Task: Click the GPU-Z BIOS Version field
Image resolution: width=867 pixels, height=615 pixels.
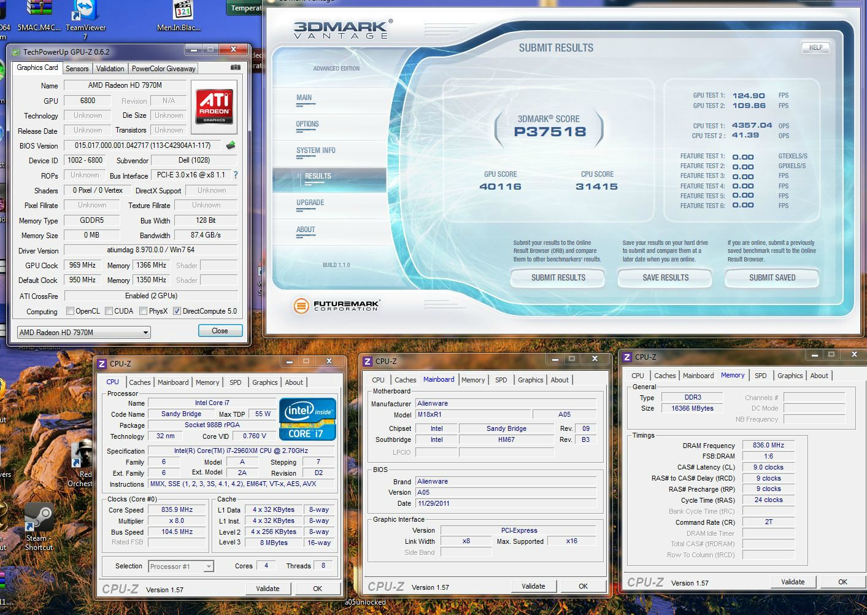Action: coord(143,145)
